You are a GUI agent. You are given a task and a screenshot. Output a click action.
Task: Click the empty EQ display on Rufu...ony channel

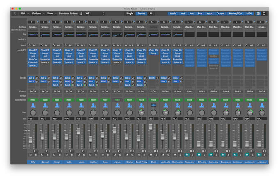pos(190,34)
